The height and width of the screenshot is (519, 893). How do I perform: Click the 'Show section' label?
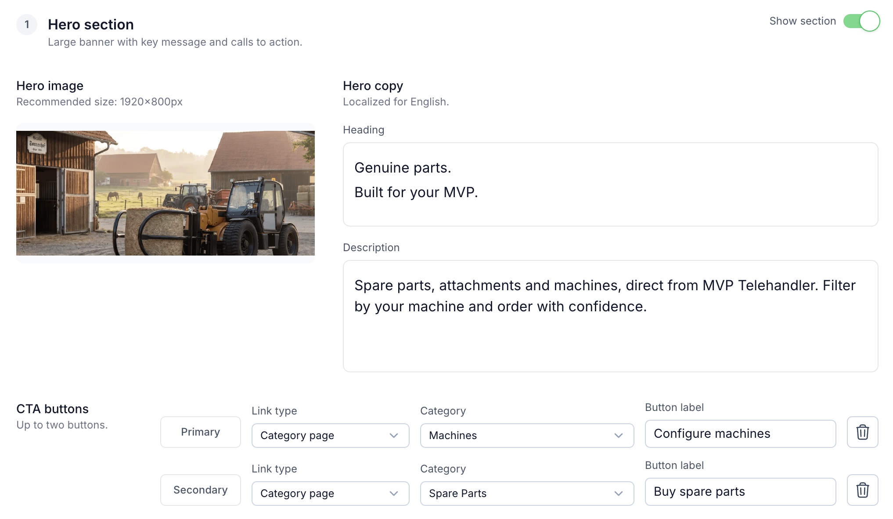pos(803,21)
